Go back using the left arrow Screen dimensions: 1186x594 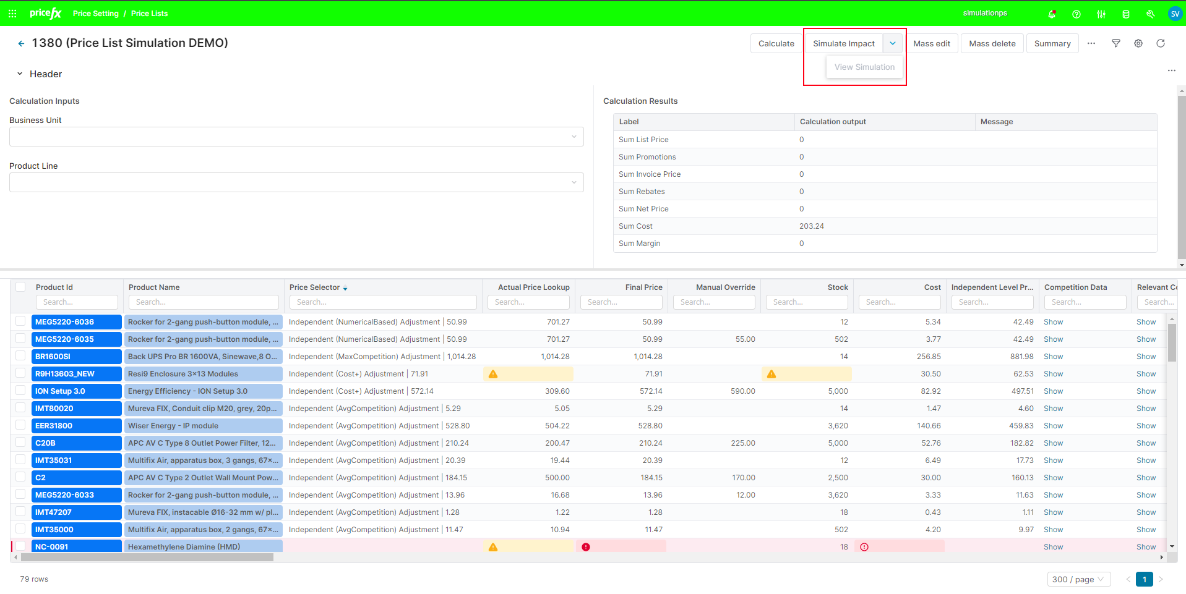(x=21, y=43)
